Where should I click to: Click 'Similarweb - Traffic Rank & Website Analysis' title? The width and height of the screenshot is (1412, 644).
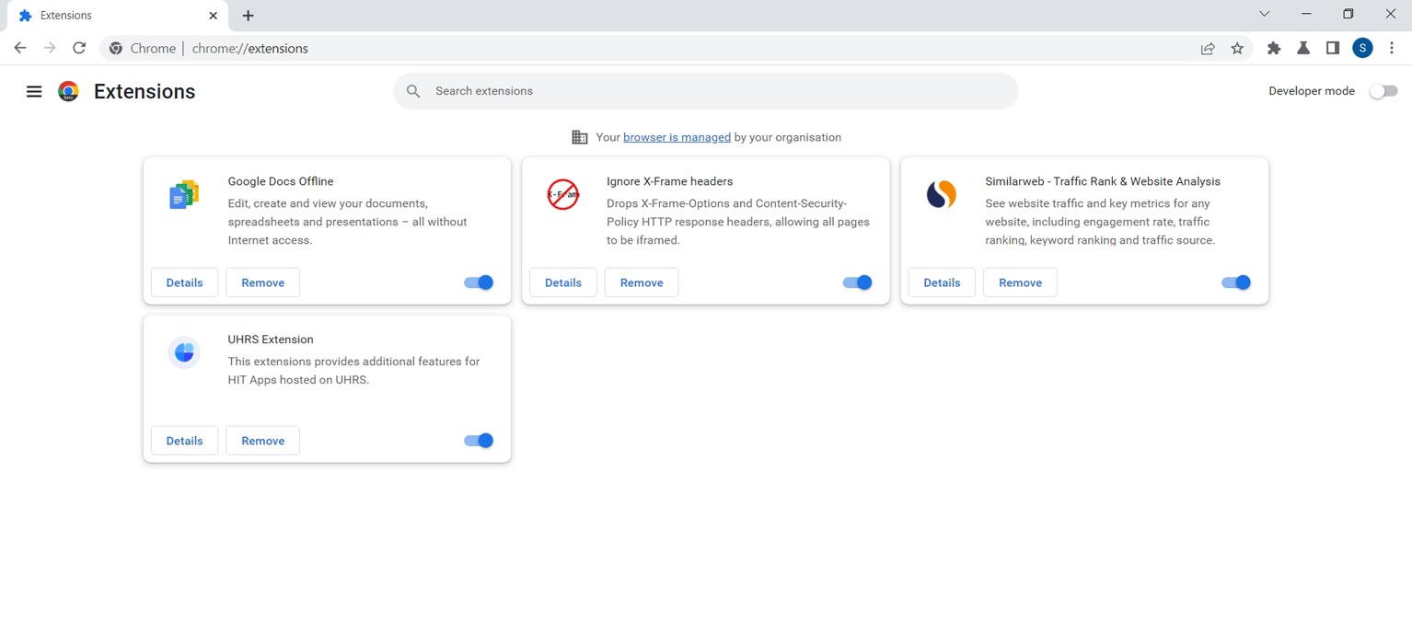(x=1102, y=181)
